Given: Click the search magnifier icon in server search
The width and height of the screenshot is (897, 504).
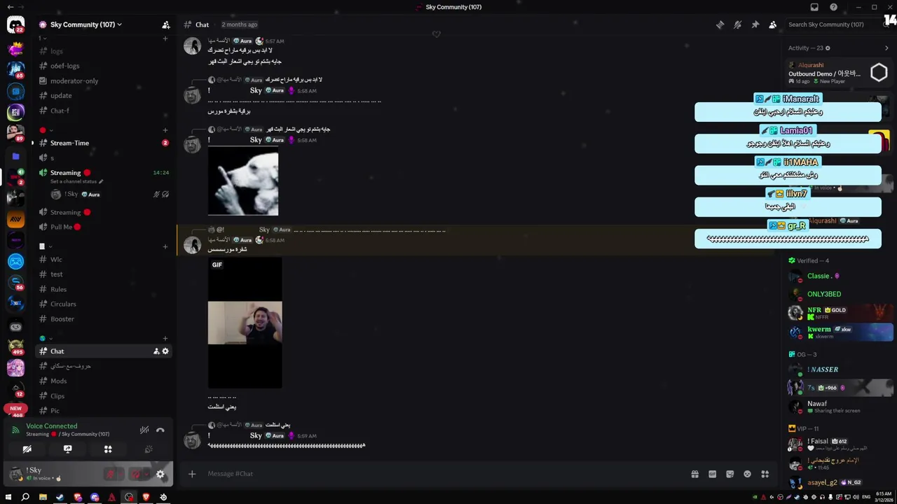Looking at the screenshot, I should (886, 24).
